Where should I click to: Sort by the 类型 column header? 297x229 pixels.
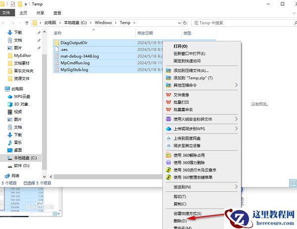[187, 33]
